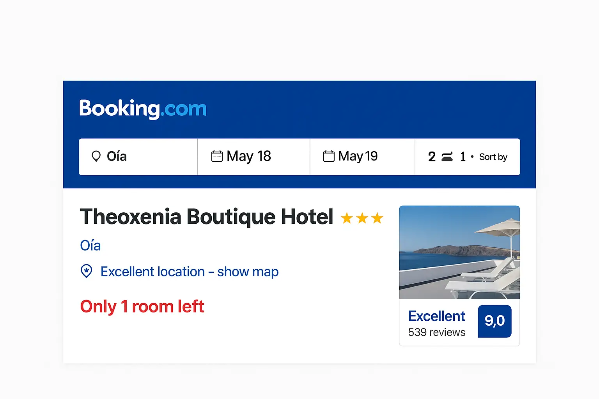Click the 9,0 review score badge
Screen dimensions: 599x399
494,321
